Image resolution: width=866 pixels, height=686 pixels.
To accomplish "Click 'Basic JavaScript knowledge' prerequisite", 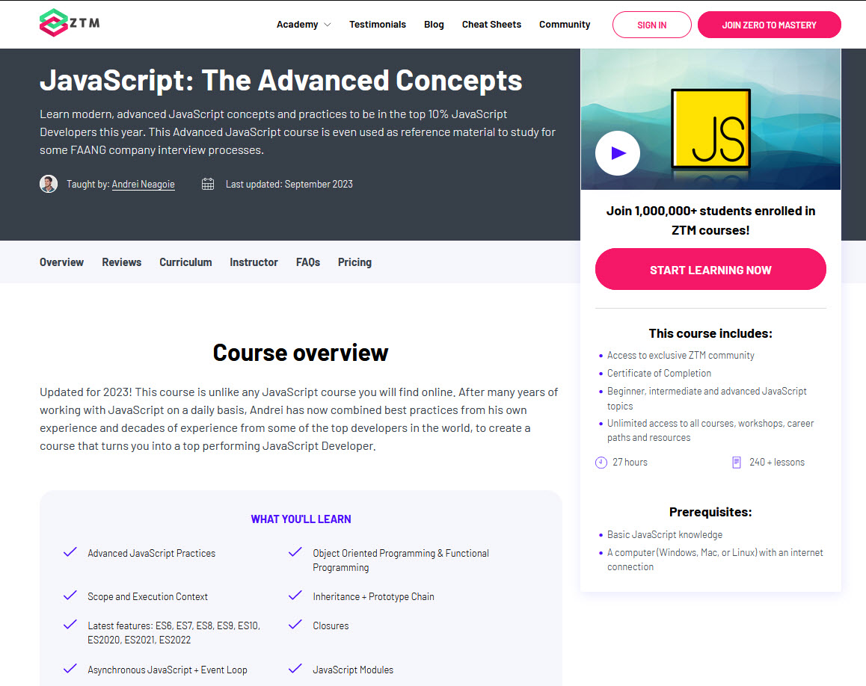I will click(x=664, y=535).
